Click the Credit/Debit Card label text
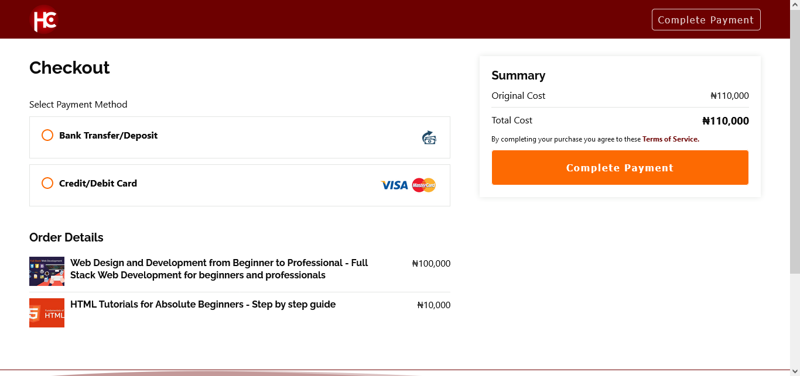 (98, 184)
